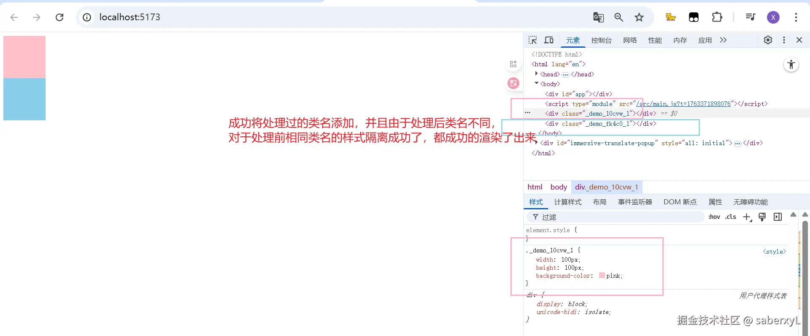Show more DevTools tabs chevron
Viewport: 810px width, 336px height.
(x=723, y=40)
